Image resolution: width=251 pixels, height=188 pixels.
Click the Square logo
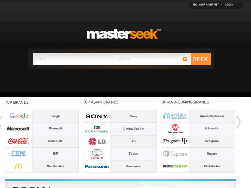(175, 154)
